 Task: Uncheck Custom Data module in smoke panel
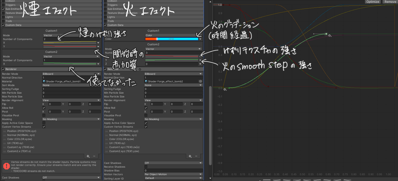[x=3, y=25]
